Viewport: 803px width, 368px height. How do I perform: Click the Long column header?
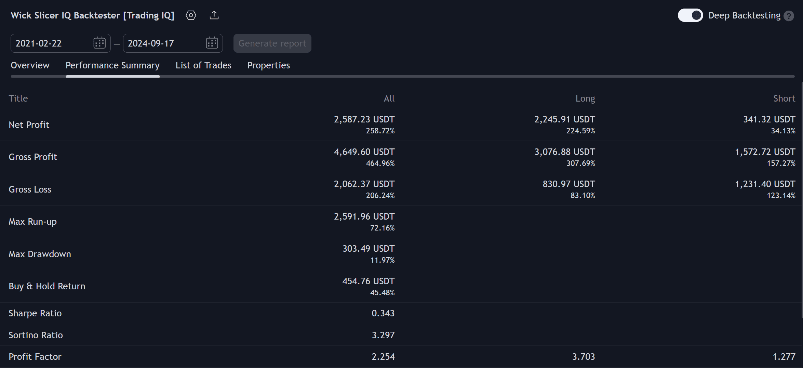585,98
